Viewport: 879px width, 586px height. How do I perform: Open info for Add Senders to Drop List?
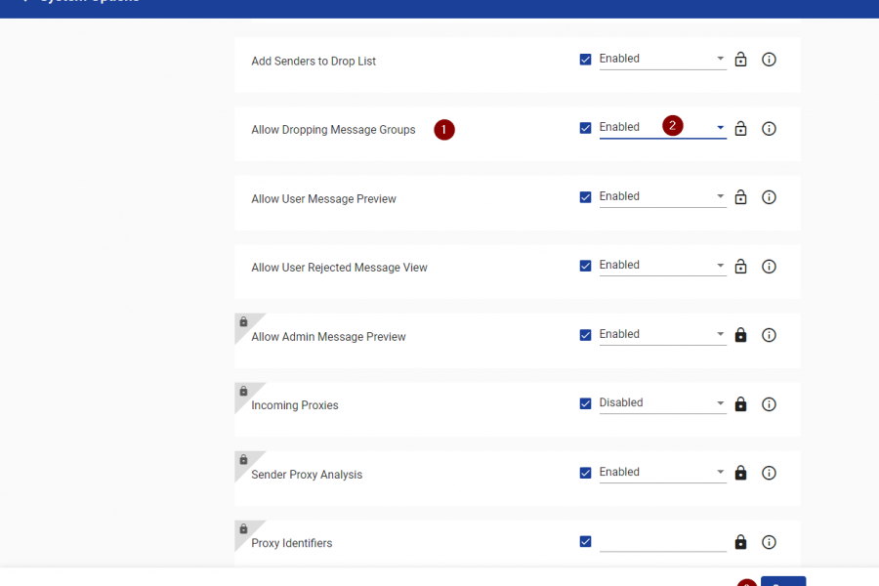click(769, 60)
